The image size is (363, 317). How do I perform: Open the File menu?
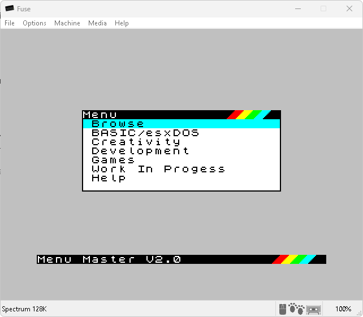tap(10, 23)
